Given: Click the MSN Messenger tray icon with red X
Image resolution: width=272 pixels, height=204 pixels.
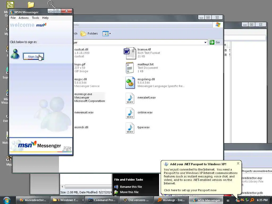Looking at the screenshot, I should coord(238,200).
